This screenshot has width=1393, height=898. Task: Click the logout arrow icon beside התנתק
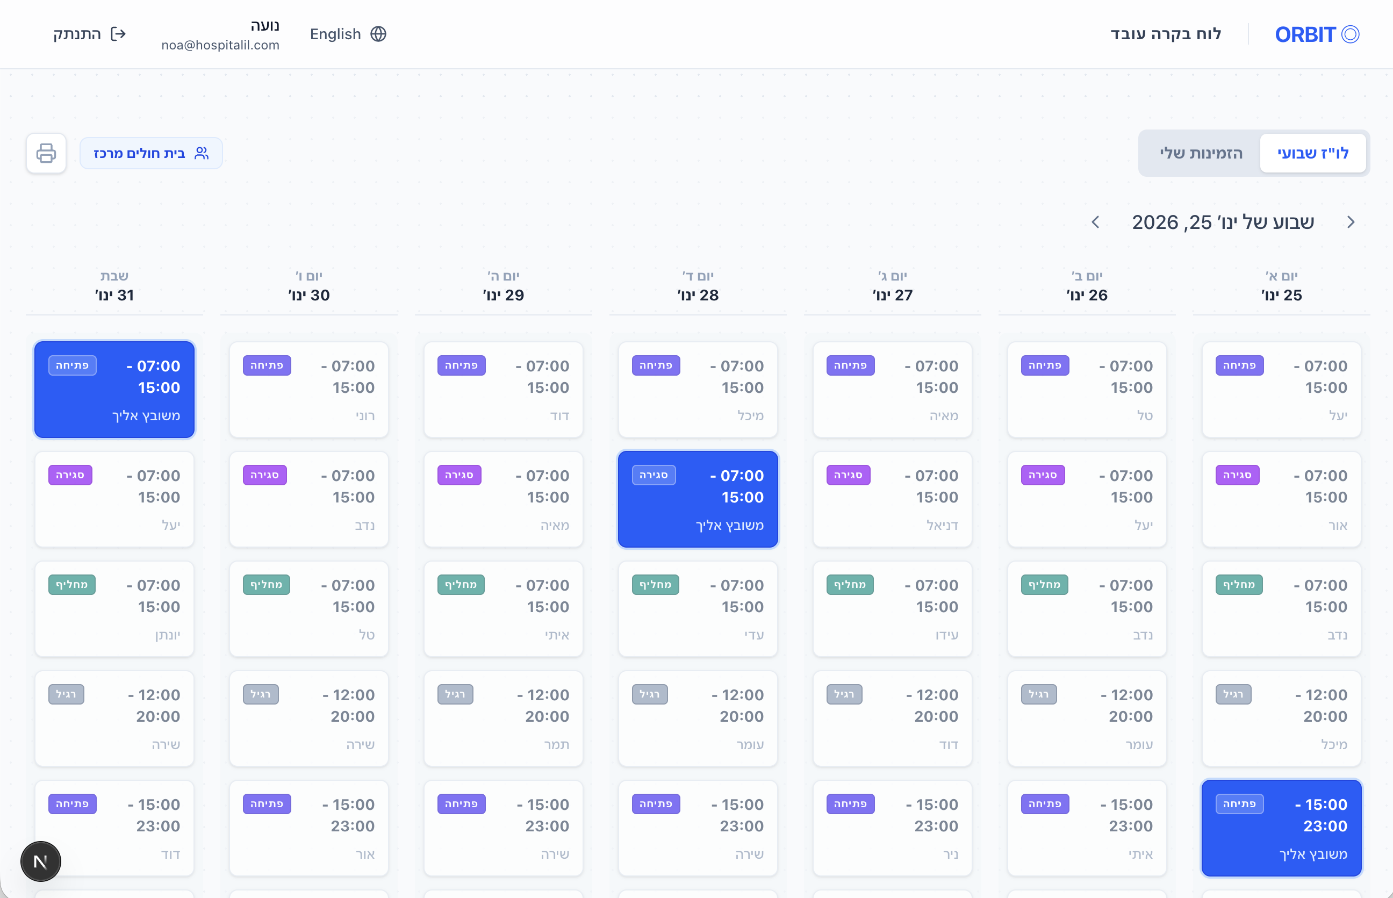click(118, 34)
